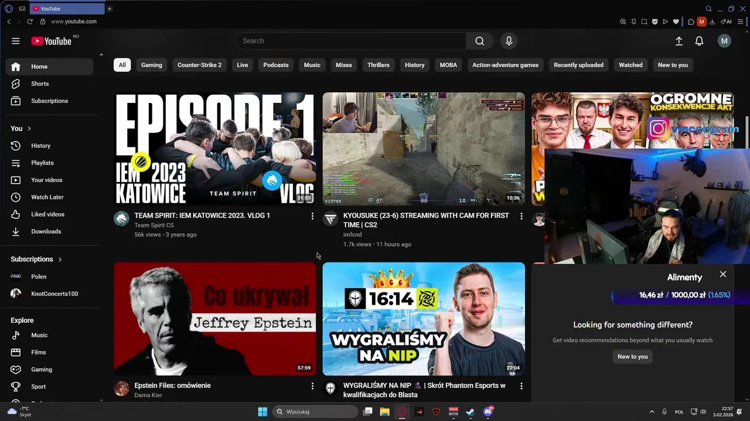Open the browser extensions cube icon

tap(691, 22)
